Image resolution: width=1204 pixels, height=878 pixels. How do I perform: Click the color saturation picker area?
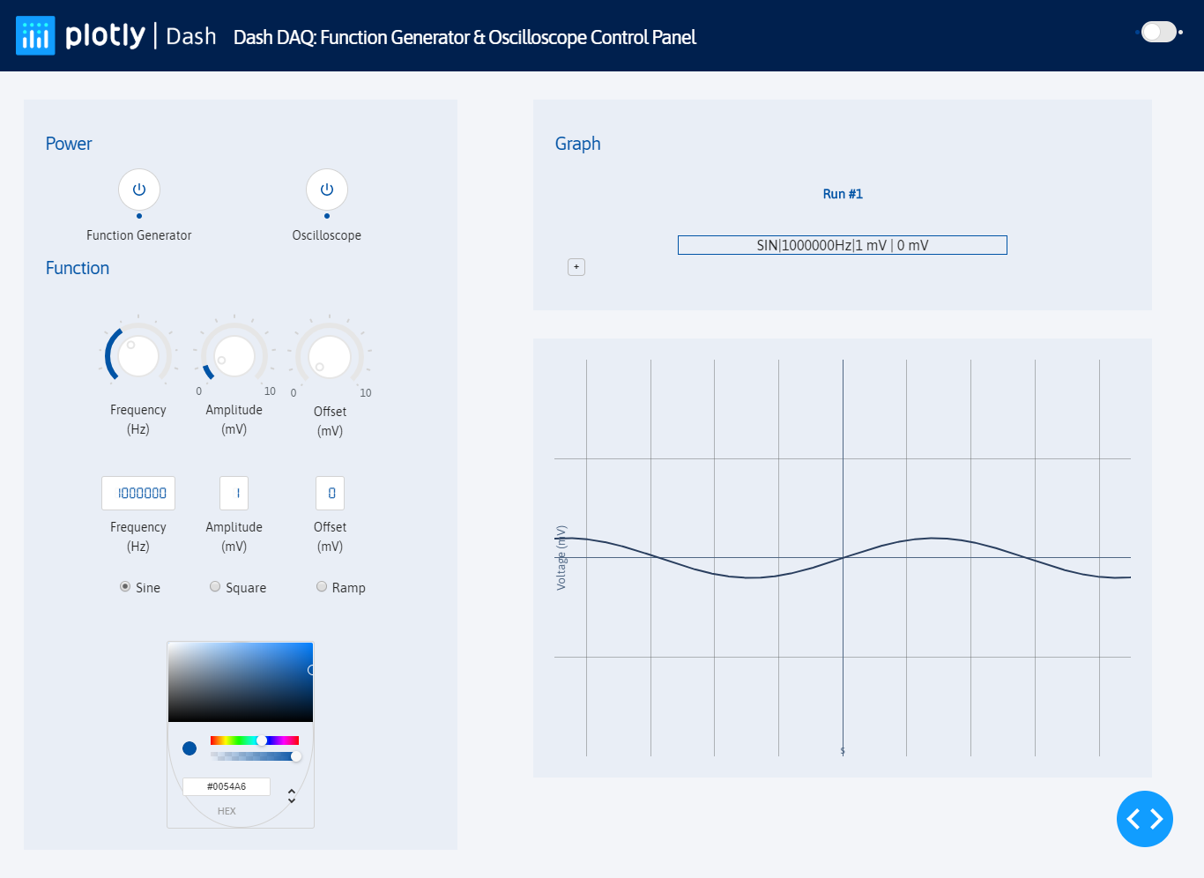pos(241,682)
